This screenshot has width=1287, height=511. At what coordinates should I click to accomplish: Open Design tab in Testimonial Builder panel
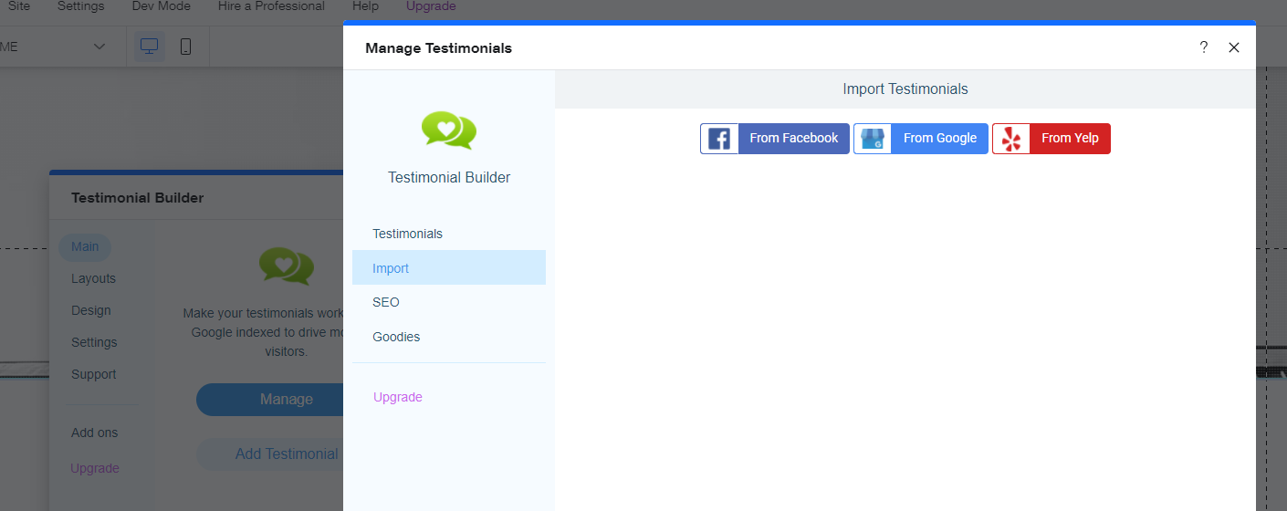click(90, 310)
